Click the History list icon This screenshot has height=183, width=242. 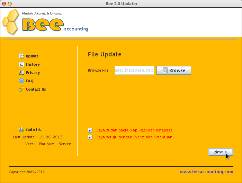pyautogui.click(x=21, y=64)
